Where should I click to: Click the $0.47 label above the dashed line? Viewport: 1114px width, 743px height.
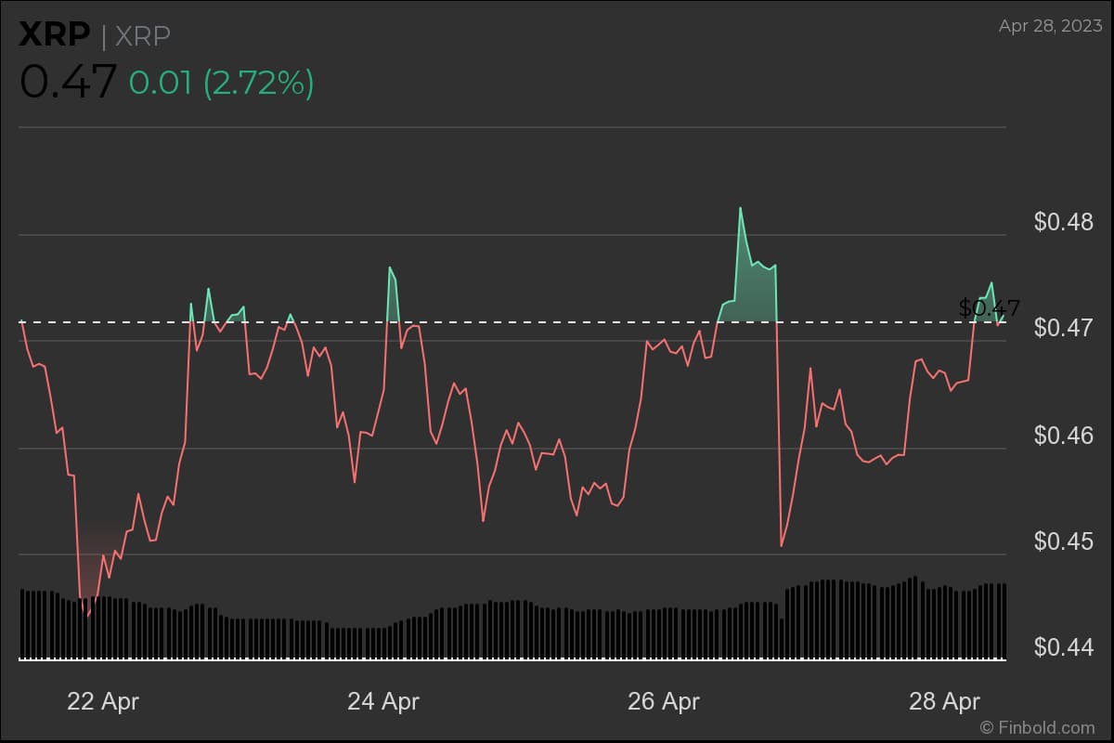989,307
